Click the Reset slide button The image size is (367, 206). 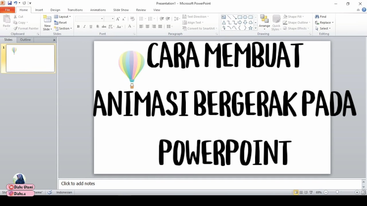[60, 23]
